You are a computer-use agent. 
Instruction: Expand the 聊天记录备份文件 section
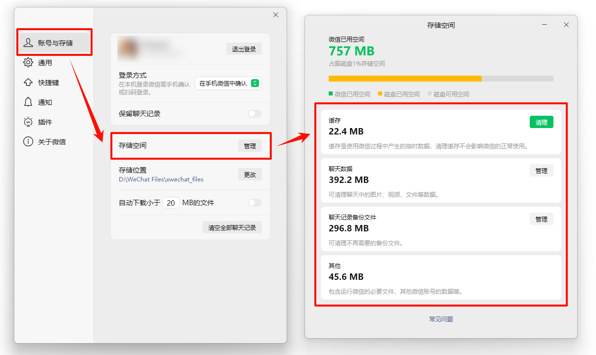541,219
